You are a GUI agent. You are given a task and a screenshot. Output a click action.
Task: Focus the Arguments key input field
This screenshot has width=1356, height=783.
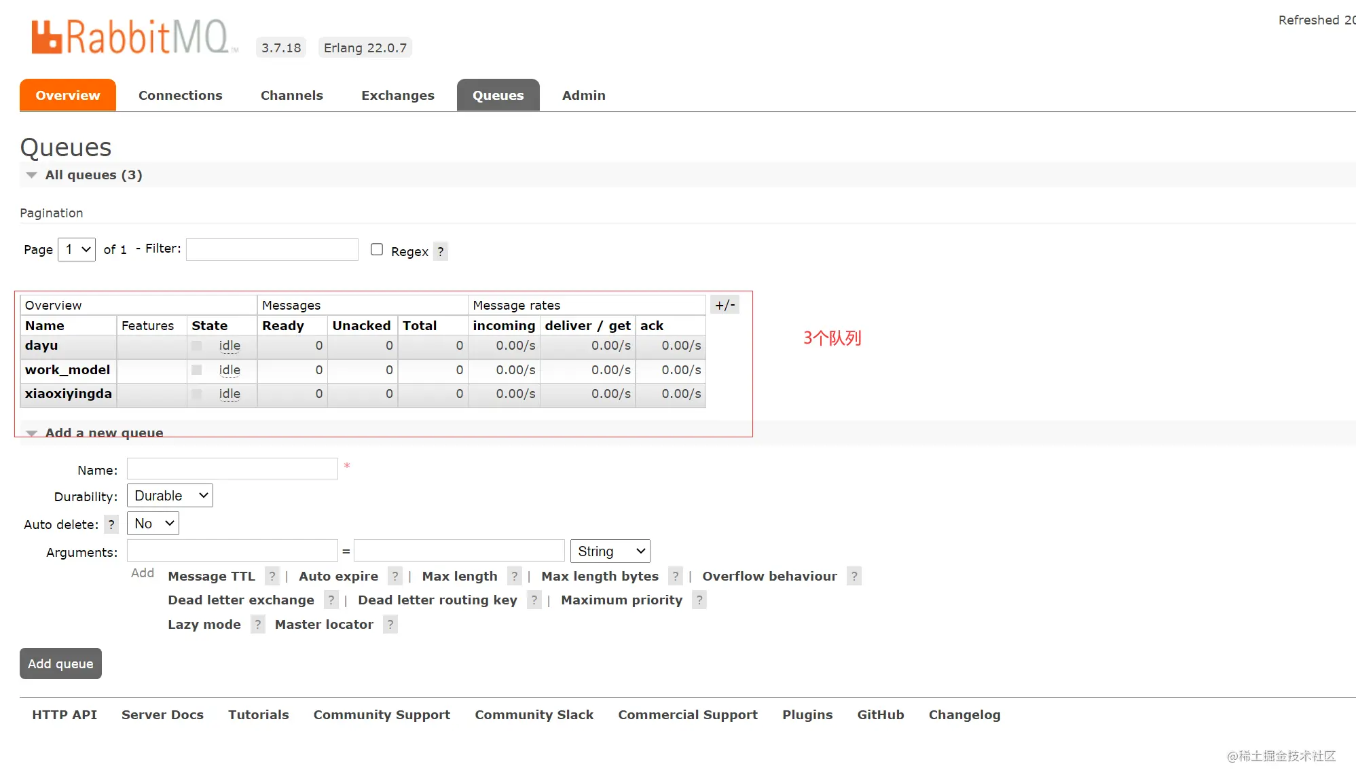point(232,550)
